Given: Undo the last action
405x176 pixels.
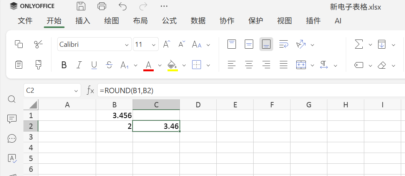Looking at the screenshot, I should pos(123,6).
